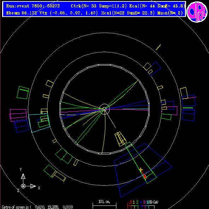Click the Ecal(N= 44 SumE= 45.8) readout
This screenshot has height=209, width=209.
click(157, 6)
